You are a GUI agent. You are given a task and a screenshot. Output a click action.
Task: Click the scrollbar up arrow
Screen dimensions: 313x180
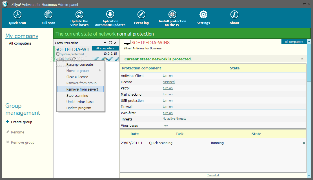309,41
